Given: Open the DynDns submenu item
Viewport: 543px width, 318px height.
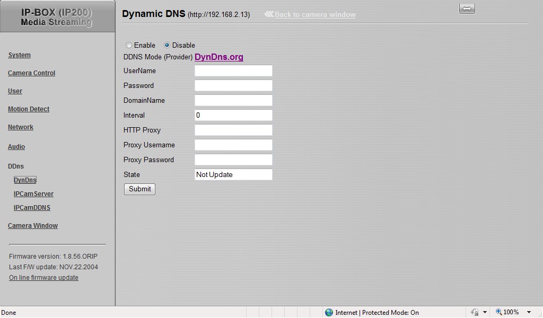Looking at the screenshot, I should (25, 180).
